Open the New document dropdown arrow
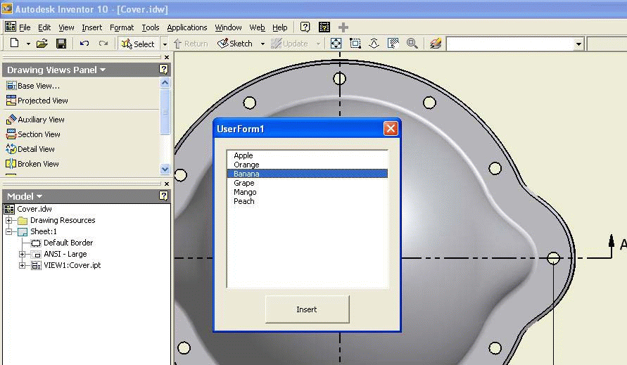This screenshot has width=627, height=365. pos(28,44)
